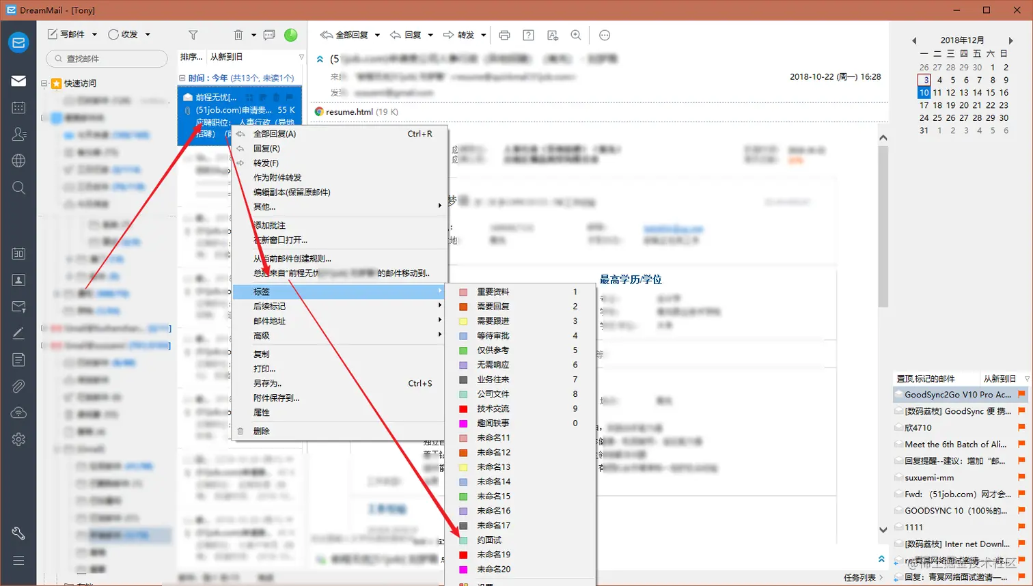The height and width of the screenshot is (586, 1033).
Task: Go to previous month in calendar
Action: [x=914, y=41]
